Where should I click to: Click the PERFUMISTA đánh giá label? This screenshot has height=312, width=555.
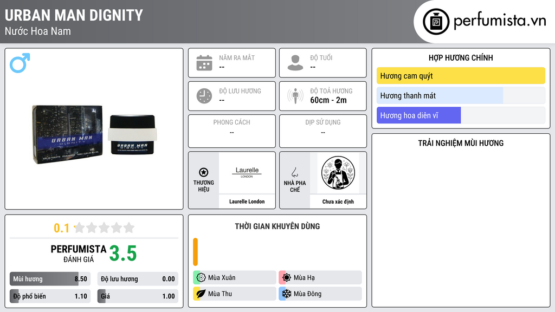79,253
